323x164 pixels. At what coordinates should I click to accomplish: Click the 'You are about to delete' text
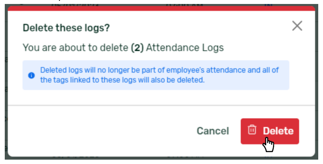click(75, 48)
